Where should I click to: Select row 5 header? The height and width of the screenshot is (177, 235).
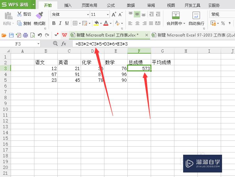pyautogui.click(x=6, y=80)
